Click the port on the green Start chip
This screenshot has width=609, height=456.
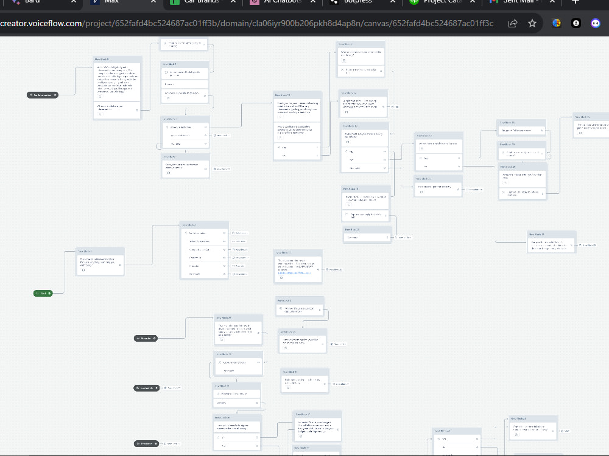(49, 294)
